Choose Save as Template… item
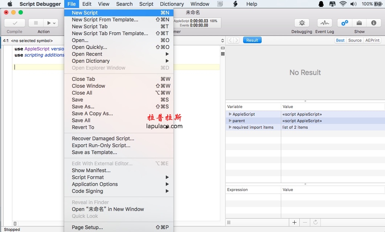Viewport: 385px width, 232px height. pos(119,152)
